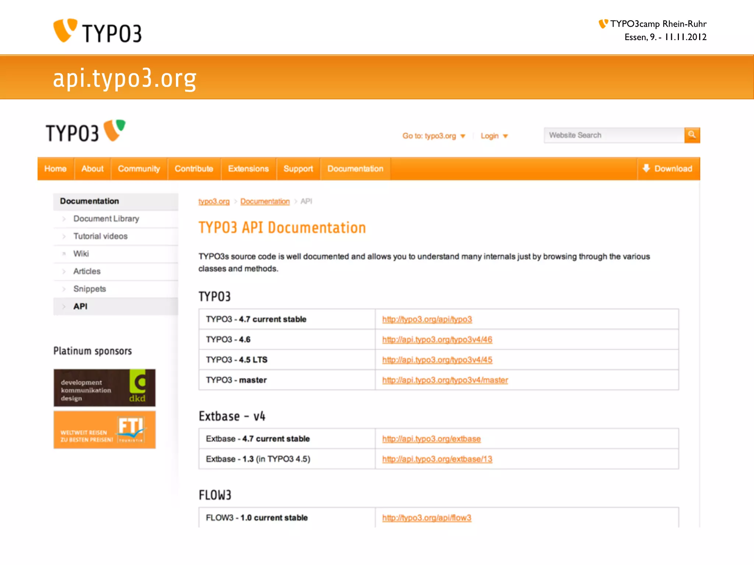Click the 'Extbase – v4' section heading

coord(232,416)
